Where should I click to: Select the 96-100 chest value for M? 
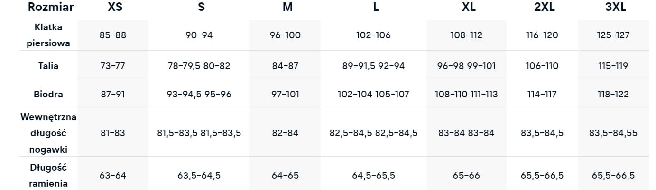pos(285,35)
